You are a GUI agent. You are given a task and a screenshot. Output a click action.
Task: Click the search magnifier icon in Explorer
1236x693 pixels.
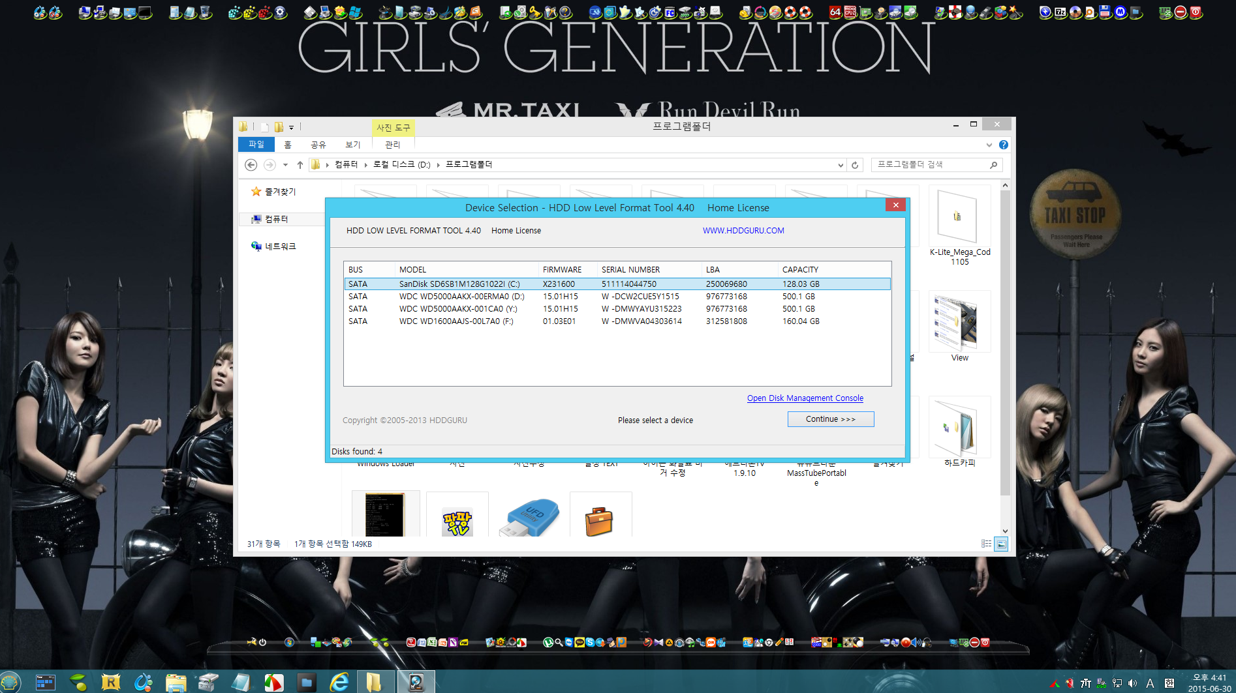tap(993, 165)
